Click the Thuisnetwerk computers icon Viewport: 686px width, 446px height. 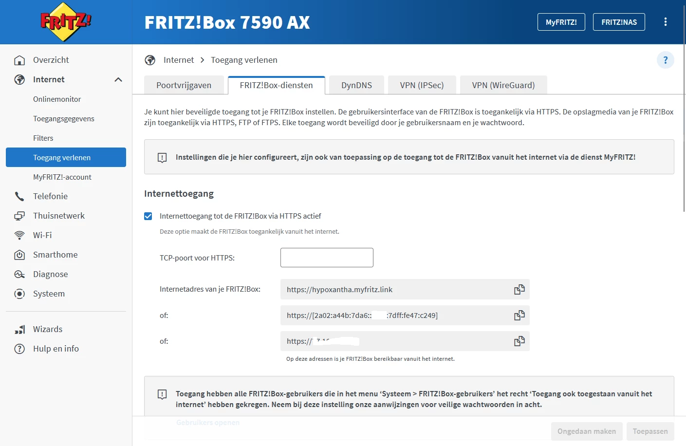pyautogui.click(x=19, y=216)
